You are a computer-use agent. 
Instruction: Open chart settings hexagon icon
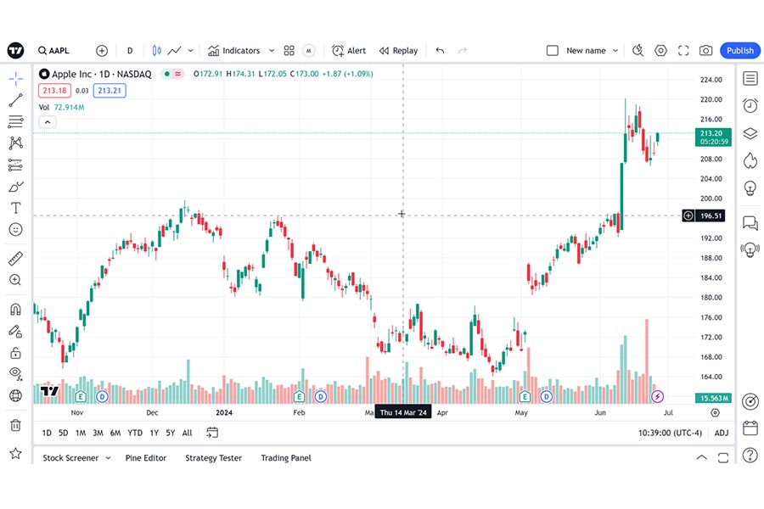660,51
